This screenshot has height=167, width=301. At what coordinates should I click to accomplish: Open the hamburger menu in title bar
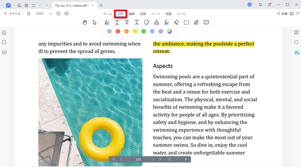269,5
